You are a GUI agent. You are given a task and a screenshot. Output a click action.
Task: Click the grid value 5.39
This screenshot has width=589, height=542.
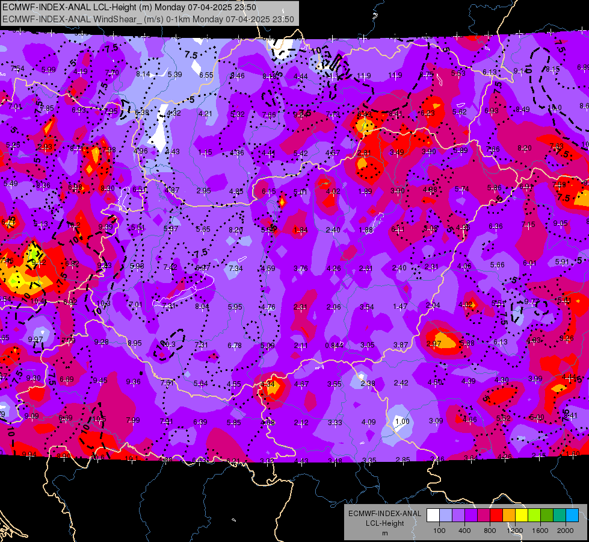pos(174,75)
